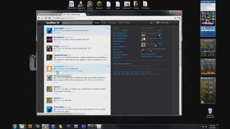Click the StealtheeCamel username
230x129 pixels.
pyautogui.click(x=60, y=55)
